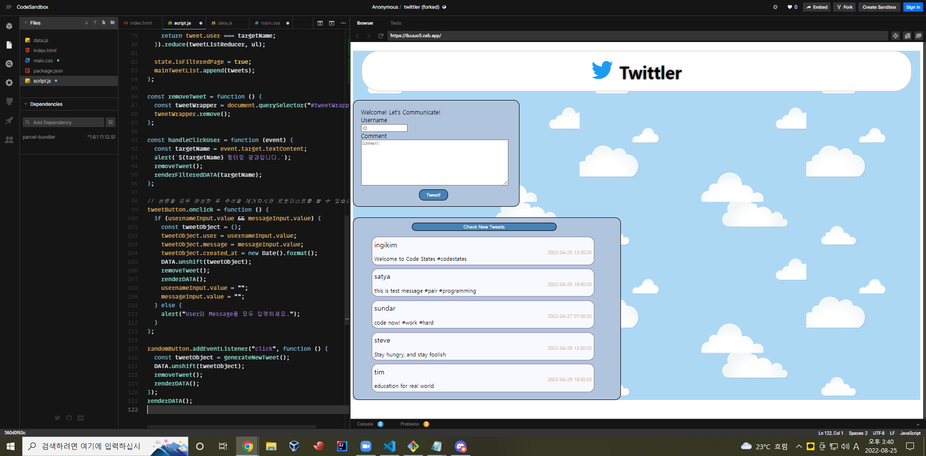Click the JavaScript language mode in status bar
The height and width of the screenshot is (456, 926).
(x=910, y=433)
